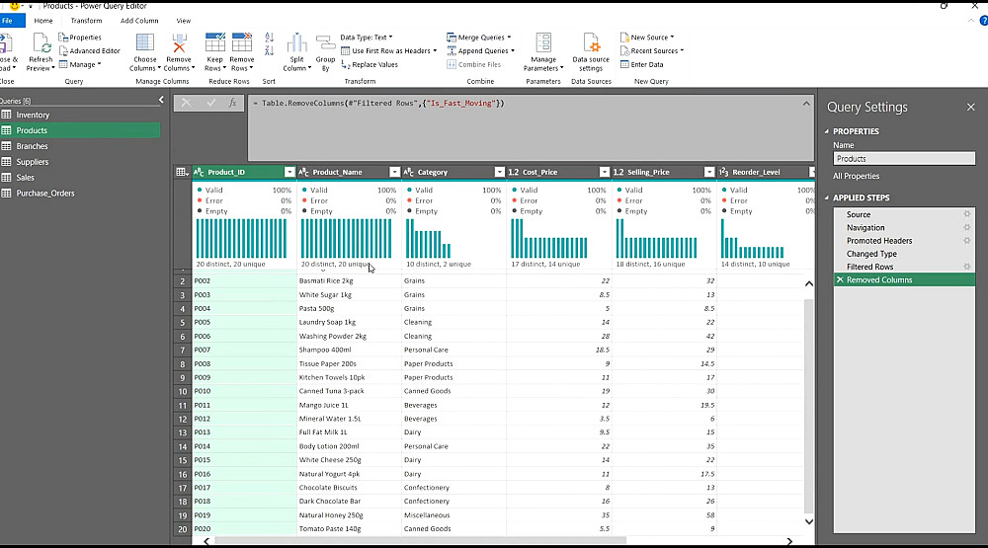Screen dimensions: 988x548
Task: Click the Remove Columns icon
Action: 179,43
